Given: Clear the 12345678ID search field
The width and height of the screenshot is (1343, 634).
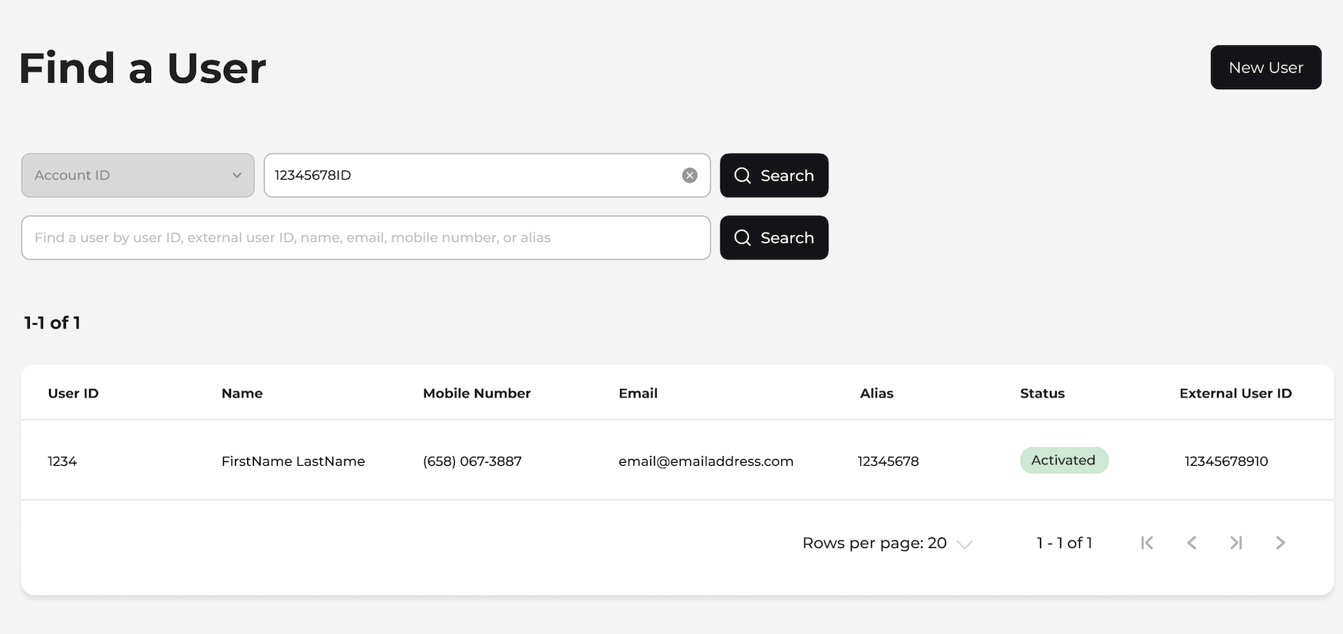Looking at the screenshot, I should [690, 176].
